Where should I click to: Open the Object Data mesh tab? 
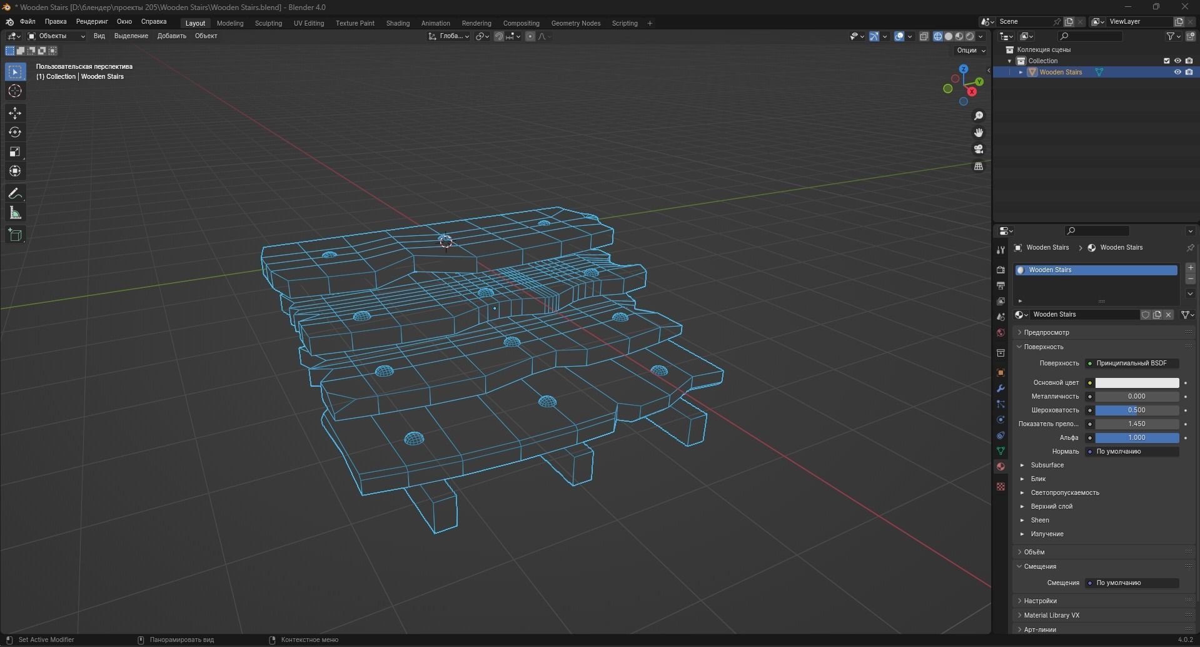[x=1001, y=451]
